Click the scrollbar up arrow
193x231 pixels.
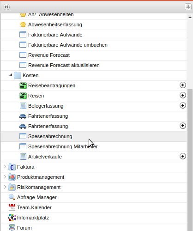pyautogui.click(x=190, y=17)
